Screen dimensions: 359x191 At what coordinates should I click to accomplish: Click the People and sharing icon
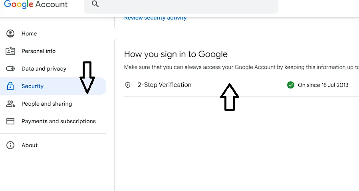tap(10, 104)
